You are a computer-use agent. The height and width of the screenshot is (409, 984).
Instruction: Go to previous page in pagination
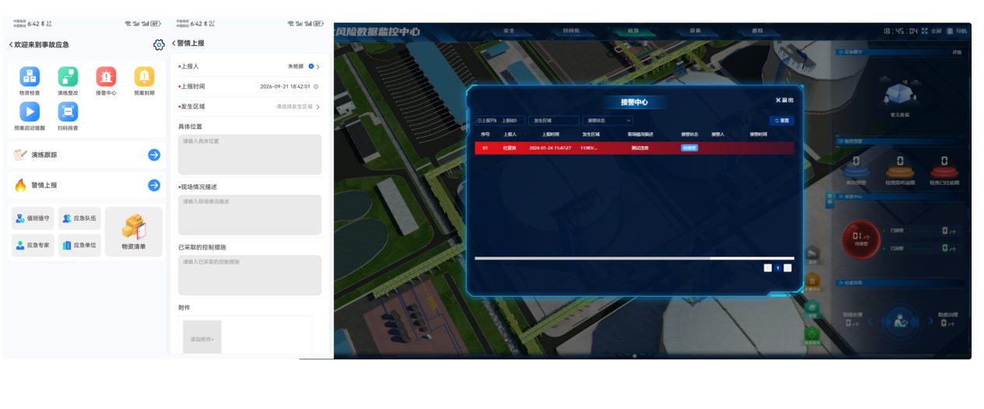[768, 267]
